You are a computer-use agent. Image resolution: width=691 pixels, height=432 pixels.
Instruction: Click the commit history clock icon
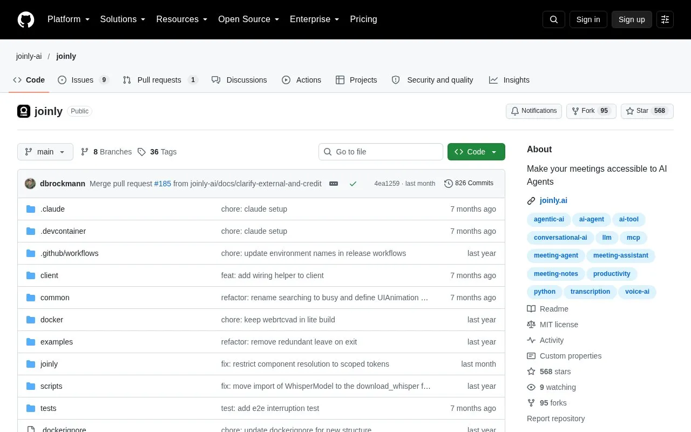449,184
